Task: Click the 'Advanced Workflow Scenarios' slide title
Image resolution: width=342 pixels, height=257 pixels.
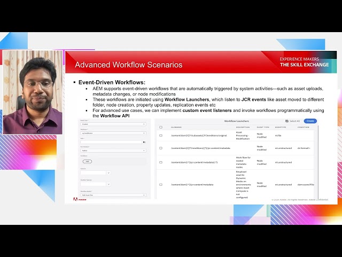Action: point(129,65)
